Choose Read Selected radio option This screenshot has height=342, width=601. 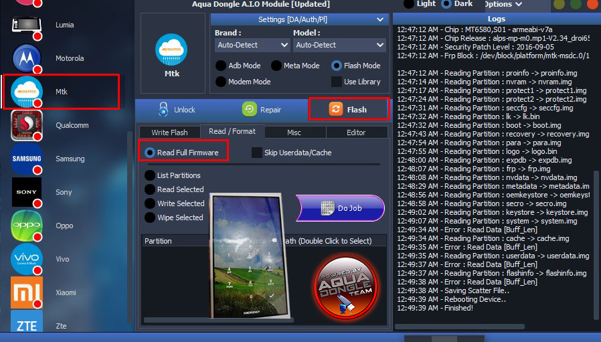tap(149, 189)
